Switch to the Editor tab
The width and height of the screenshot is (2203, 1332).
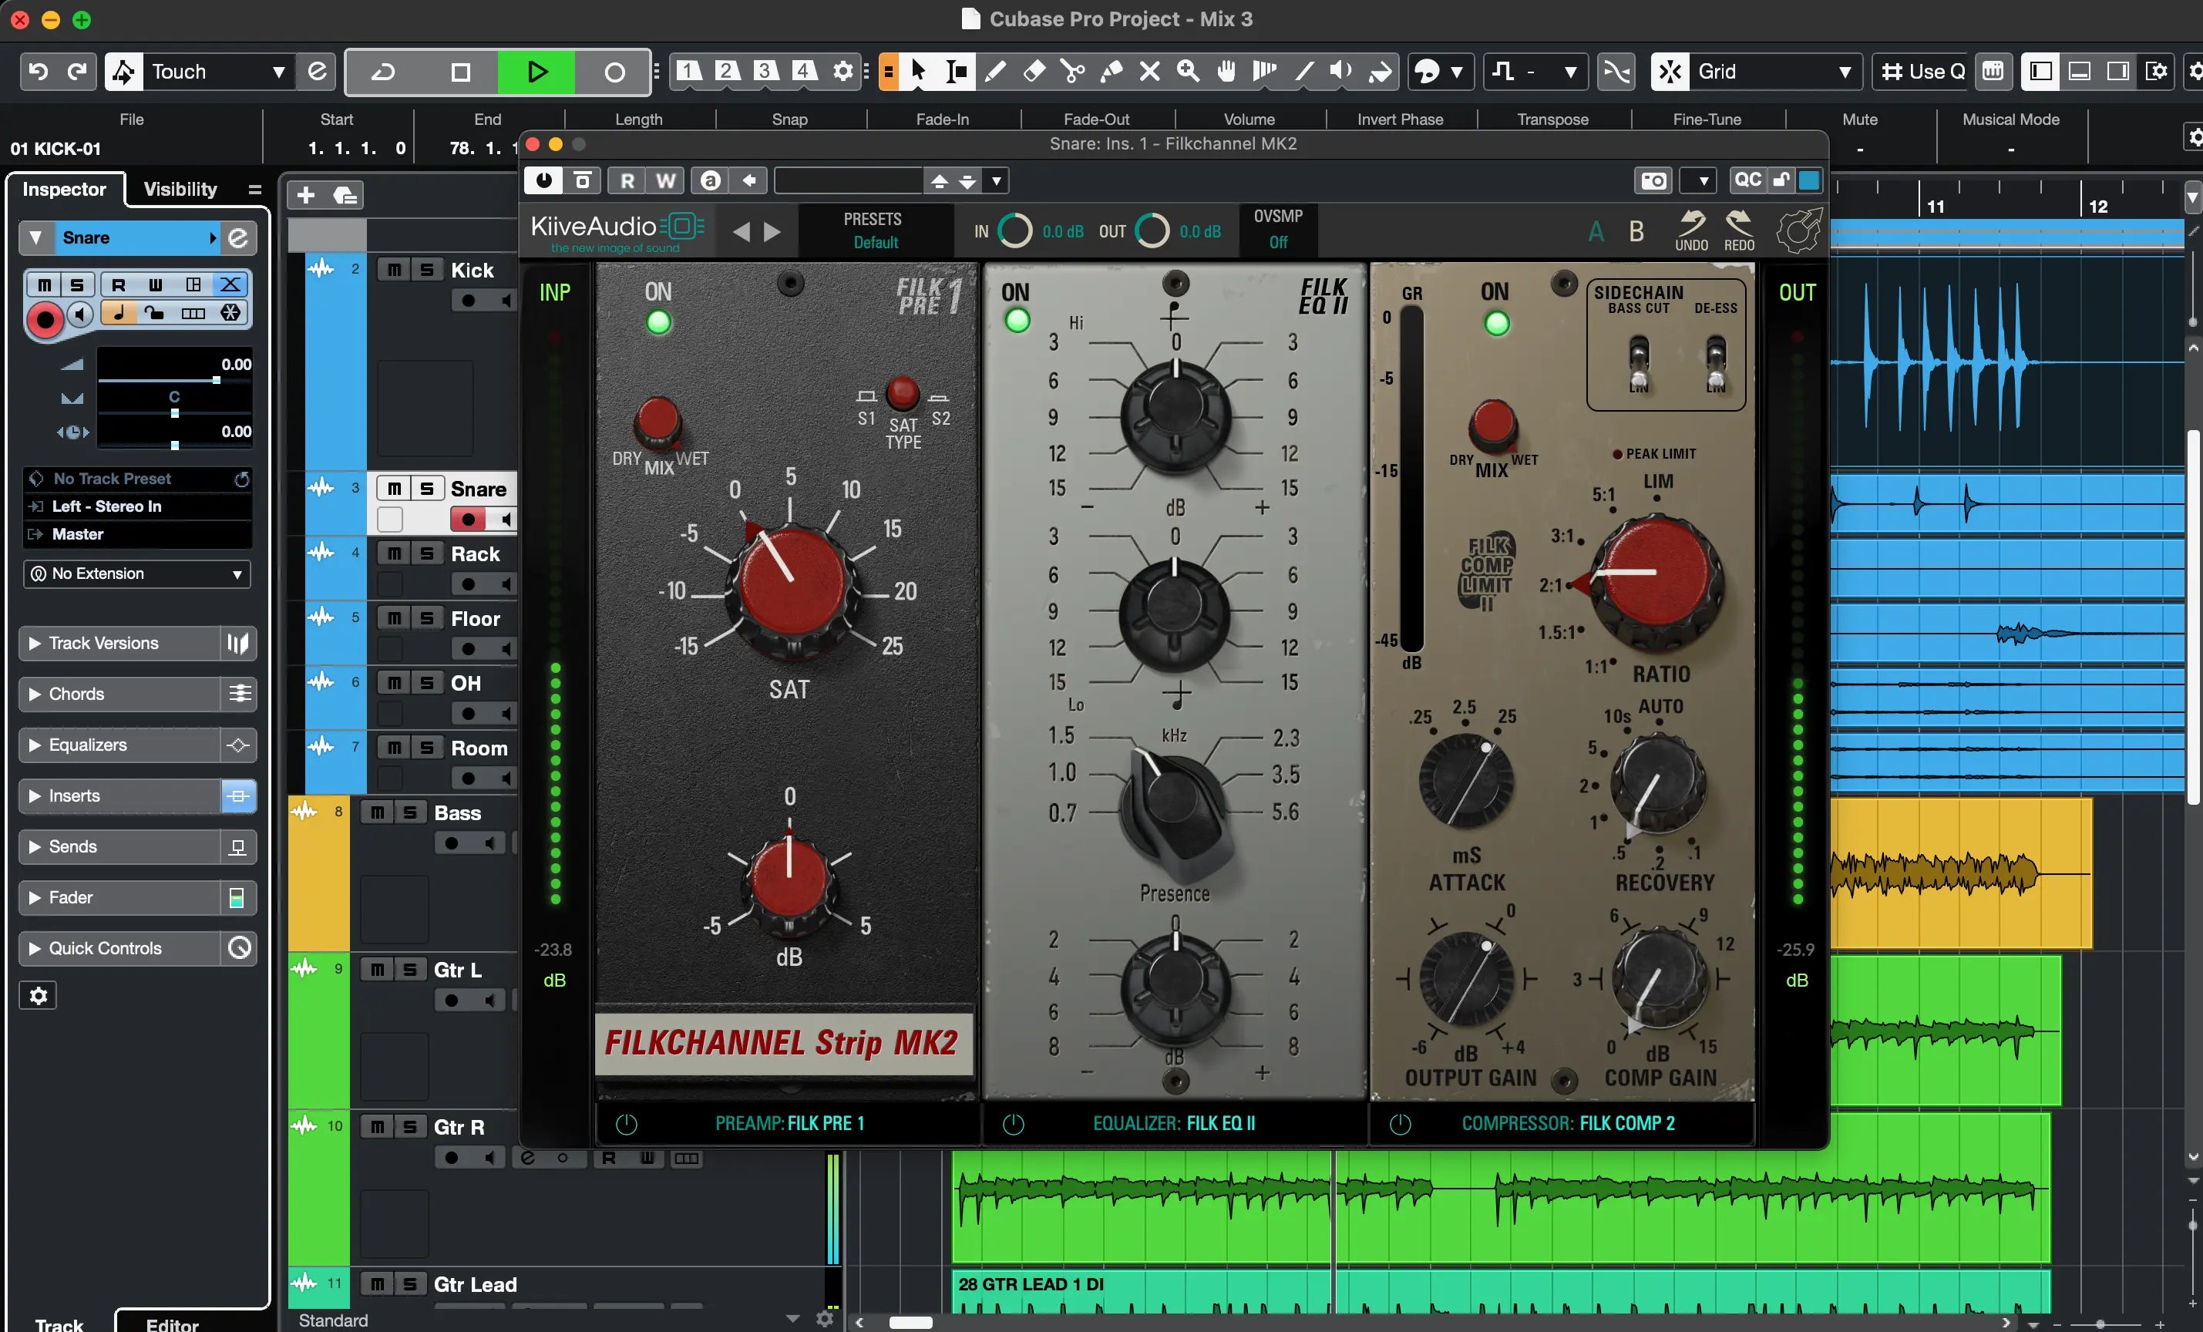(172, 1324)
